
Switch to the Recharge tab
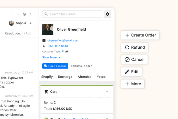pyautogui.click(x=65, y=77)
